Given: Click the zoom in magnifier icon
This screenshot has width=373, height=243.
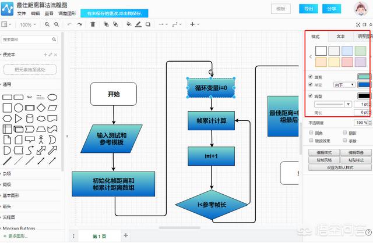Looking at the screenshot, I should click(47, 24).
